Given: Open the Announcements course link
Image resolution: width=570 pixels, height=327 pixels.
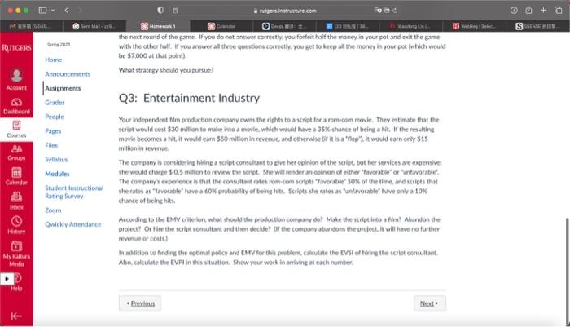Looking at the screenshot, I should tap(68, 74).
